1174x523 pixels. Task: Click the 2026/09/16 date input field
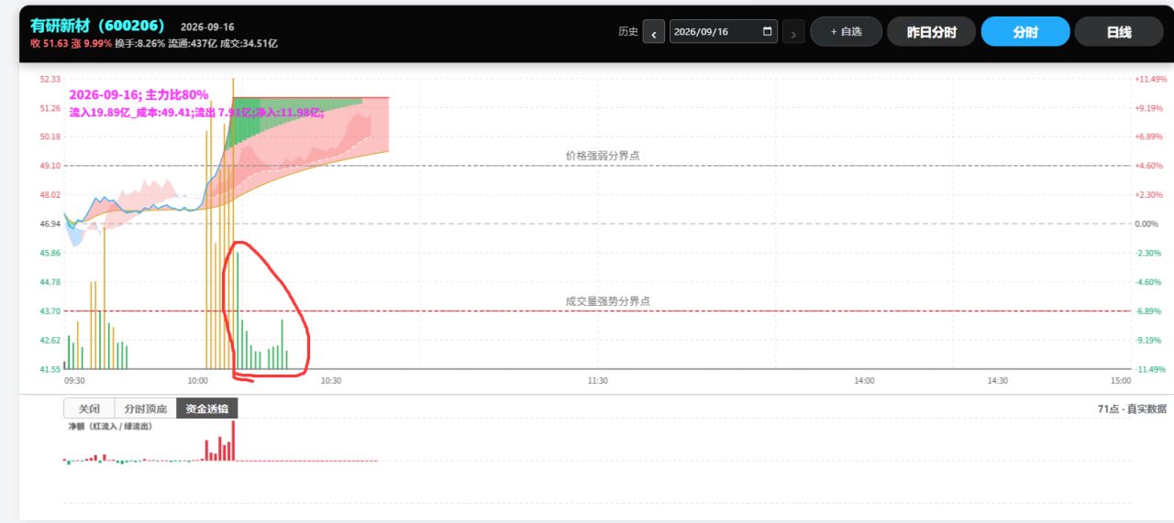[x=724, y=31]
